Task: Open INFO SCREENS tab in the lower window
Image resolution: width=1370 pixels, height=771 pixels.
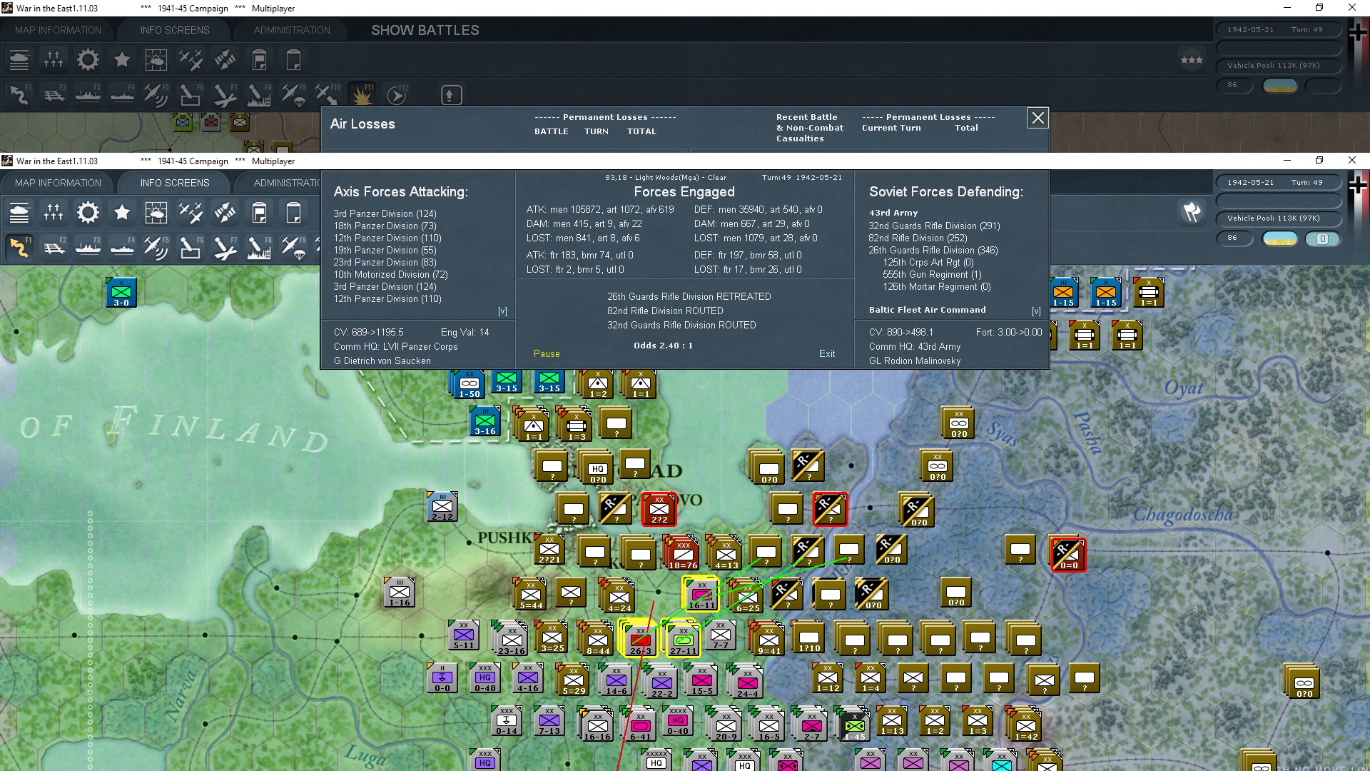Action: (175, 183)
